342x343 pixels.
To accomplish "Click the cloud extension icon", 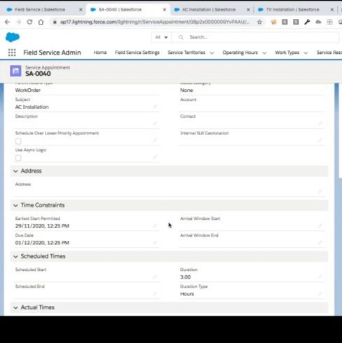I will coord(318,22).
